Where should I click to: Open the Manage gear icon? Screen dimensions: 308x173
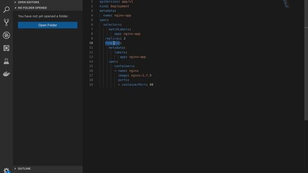6,170
